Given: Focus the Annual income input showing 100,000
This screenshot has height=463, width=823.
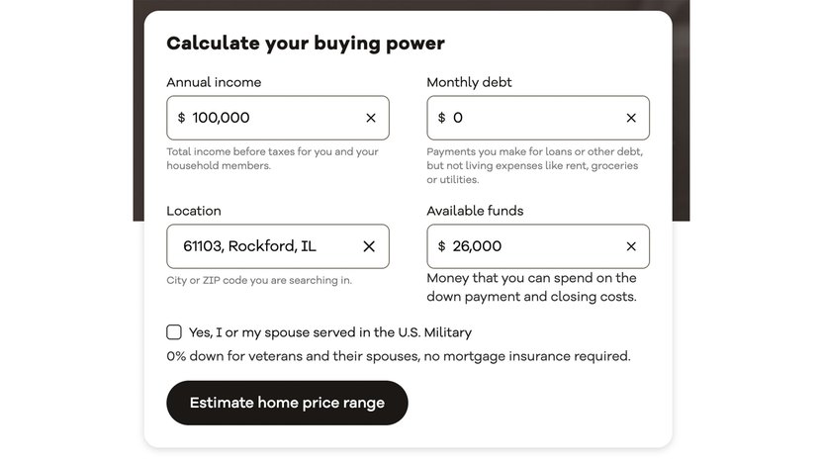Looking at the screenshot, I should [x=267, y=118].
